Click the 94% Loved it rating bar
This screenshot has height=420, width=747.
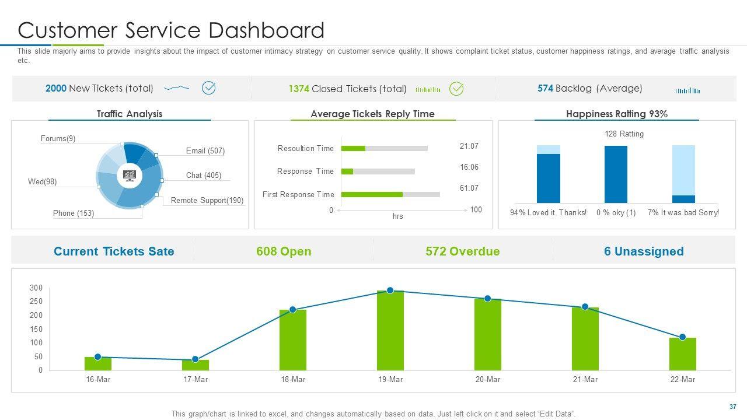(548, 175)
